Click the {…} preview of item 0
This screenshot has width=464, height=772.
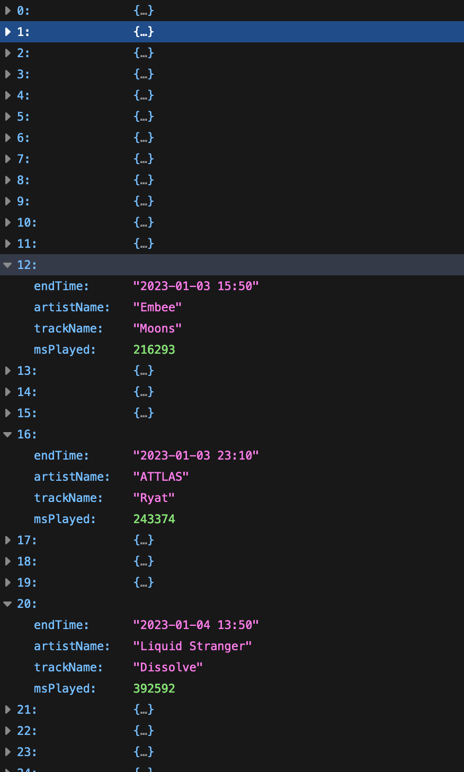144,11
